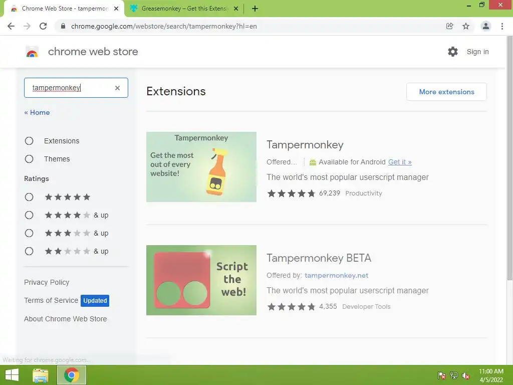
Task: Click the Developer Tools category label
Action: pyautogui.click(x=366, y=306)
